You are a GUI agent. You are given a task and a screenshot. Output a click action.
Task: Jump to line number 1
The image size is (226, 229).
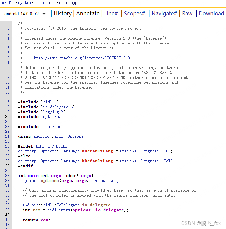click(8, 24)
